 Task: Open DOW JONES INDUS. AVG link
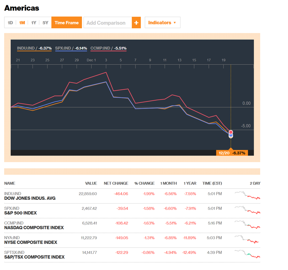point(30,198)
